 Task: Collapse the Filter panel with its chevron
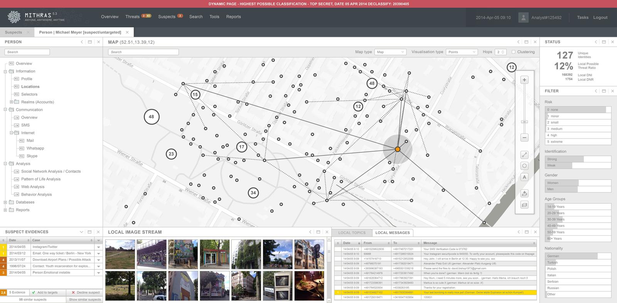596,91
